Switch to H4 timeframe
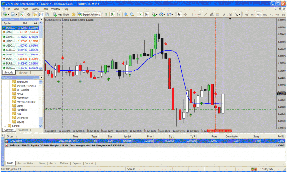 point(277,14)
